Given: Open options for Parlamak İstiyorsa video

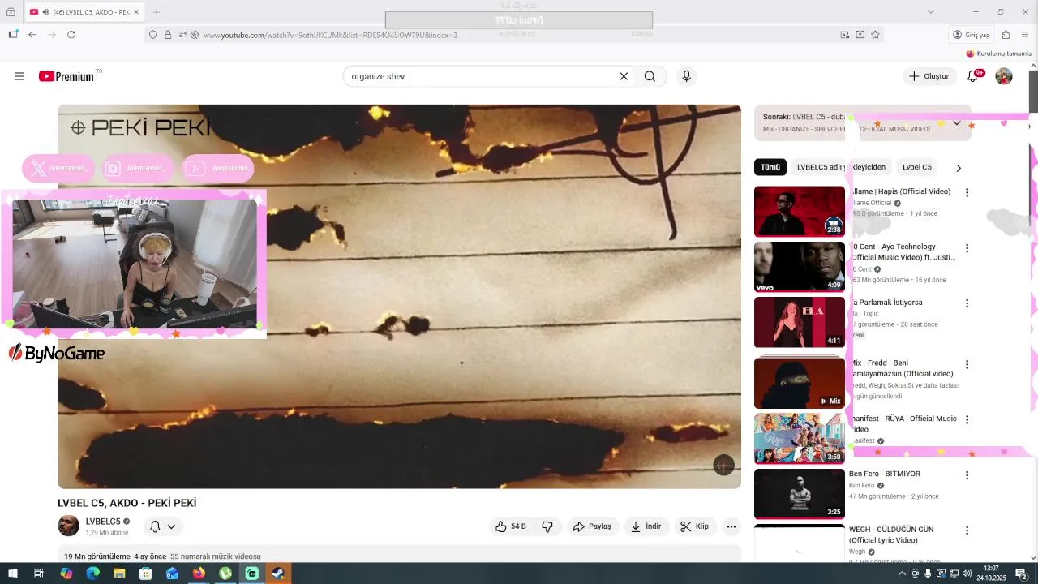Looking at the screenshot, I should pyautogui.click(x=967, y=303).
